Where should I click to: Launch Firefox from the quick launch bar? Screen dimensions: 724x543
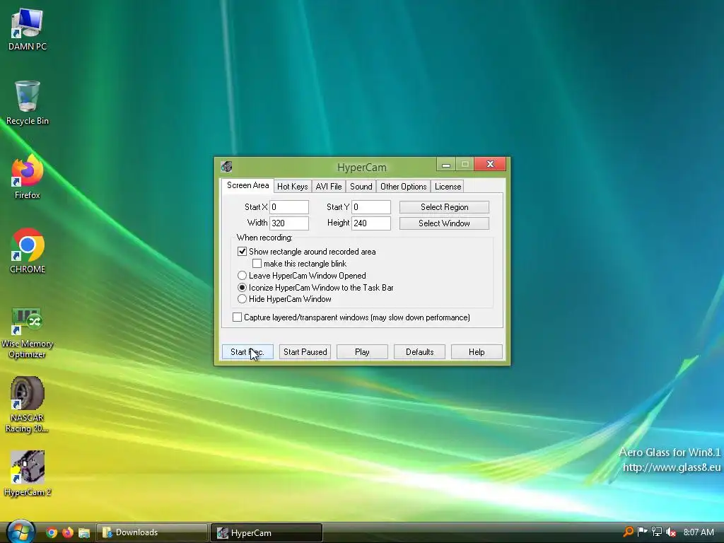[67, 532]
